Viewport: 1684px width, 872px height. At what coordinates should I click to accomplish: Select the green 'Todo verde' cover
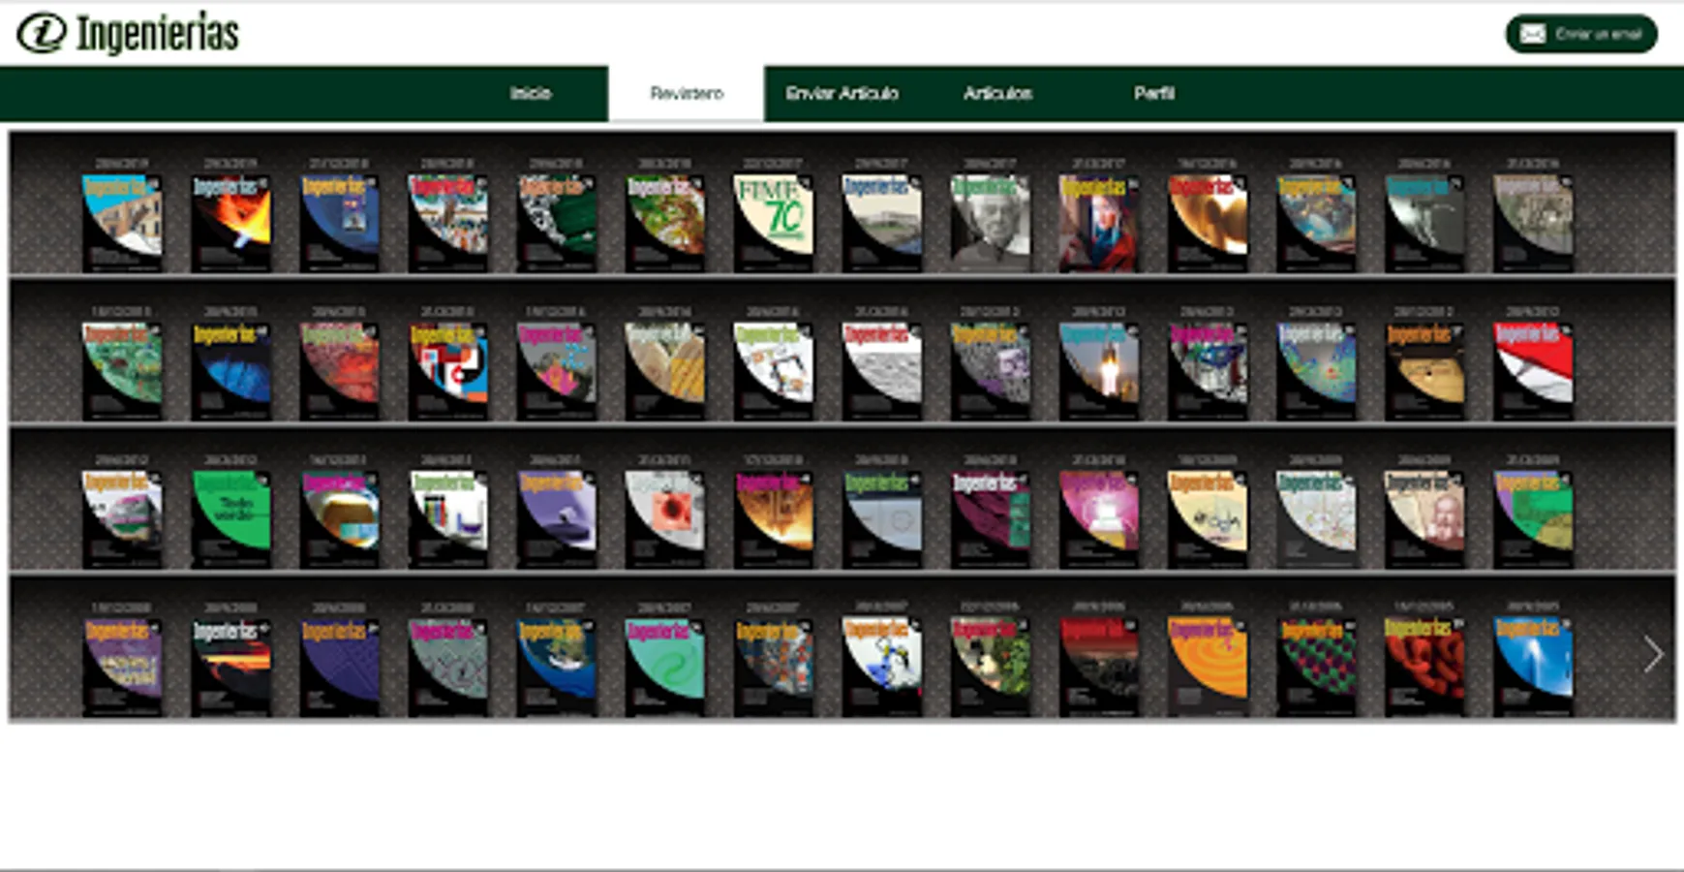(x=230, y=519)
